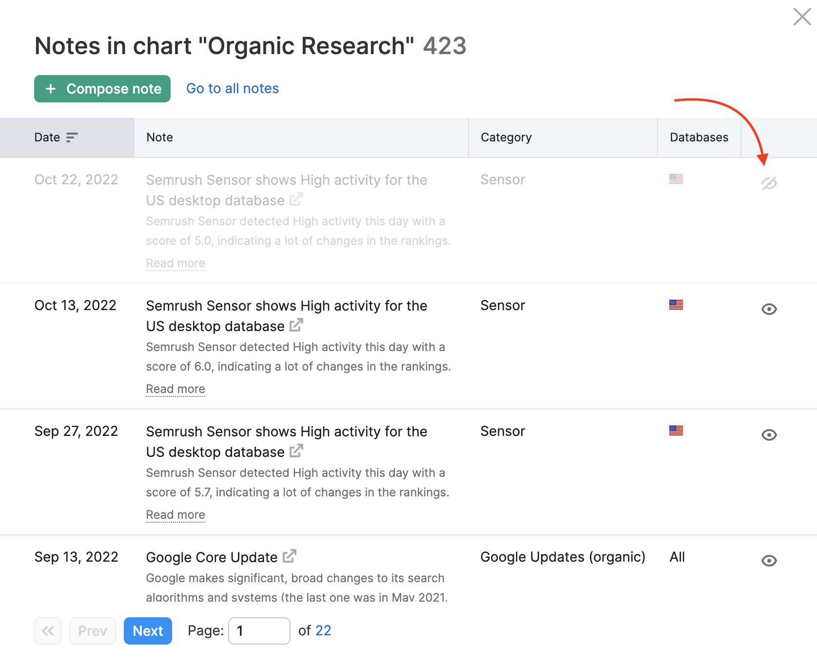Viewport: 817px width, 667px height.
Task: Hide the Sep 27, 2022 note
Action: click(x=769, y=435)
